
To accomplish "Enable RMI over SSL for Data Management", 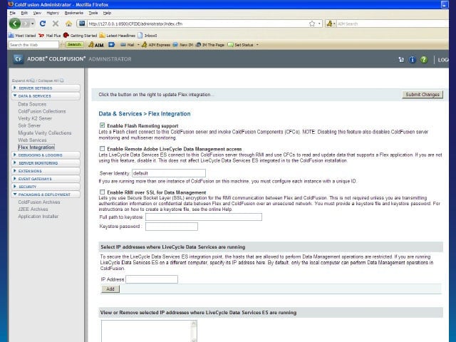I will click(x=102, y=192).
